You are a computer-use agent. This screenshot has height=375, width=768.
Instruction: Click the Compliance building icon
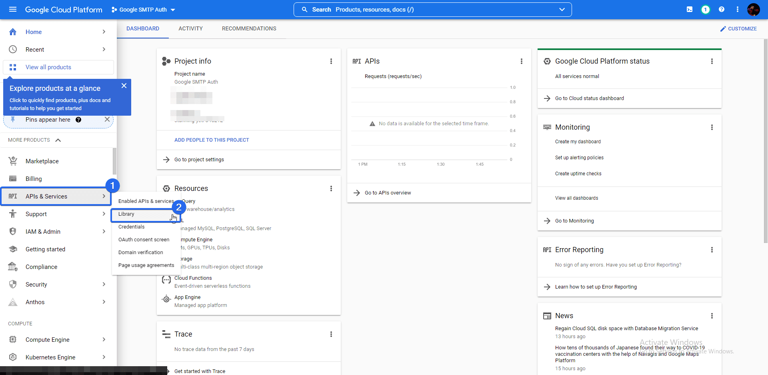pos(13,267)
